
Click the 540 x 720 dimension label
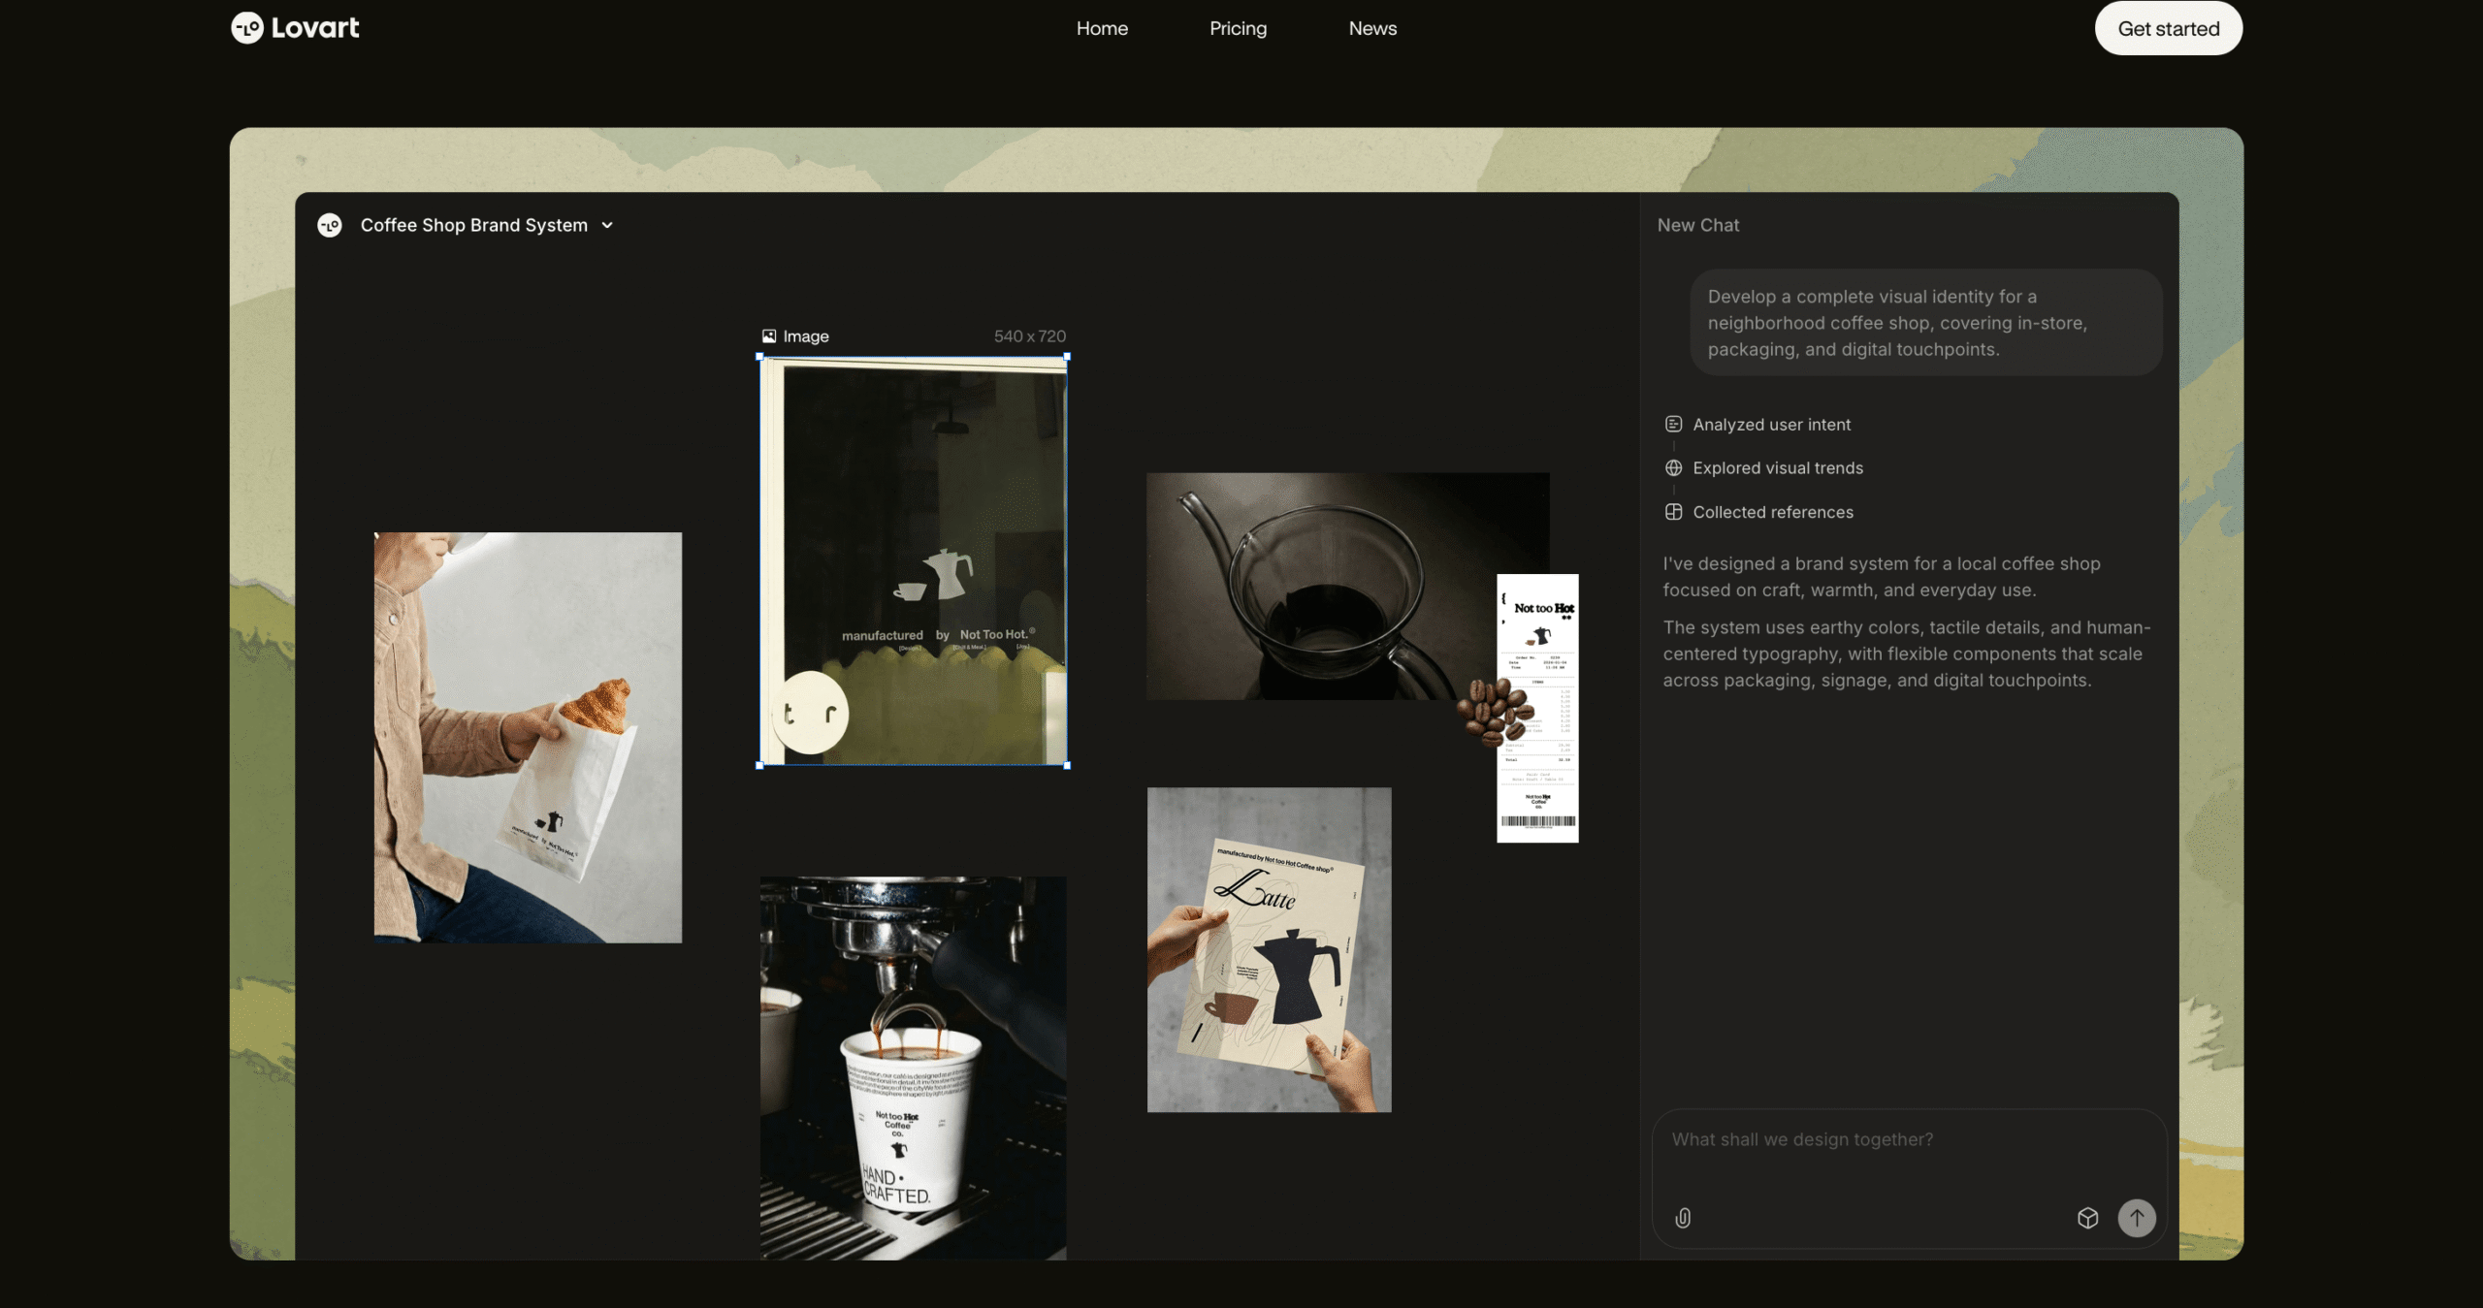[x=1029, y=335]
